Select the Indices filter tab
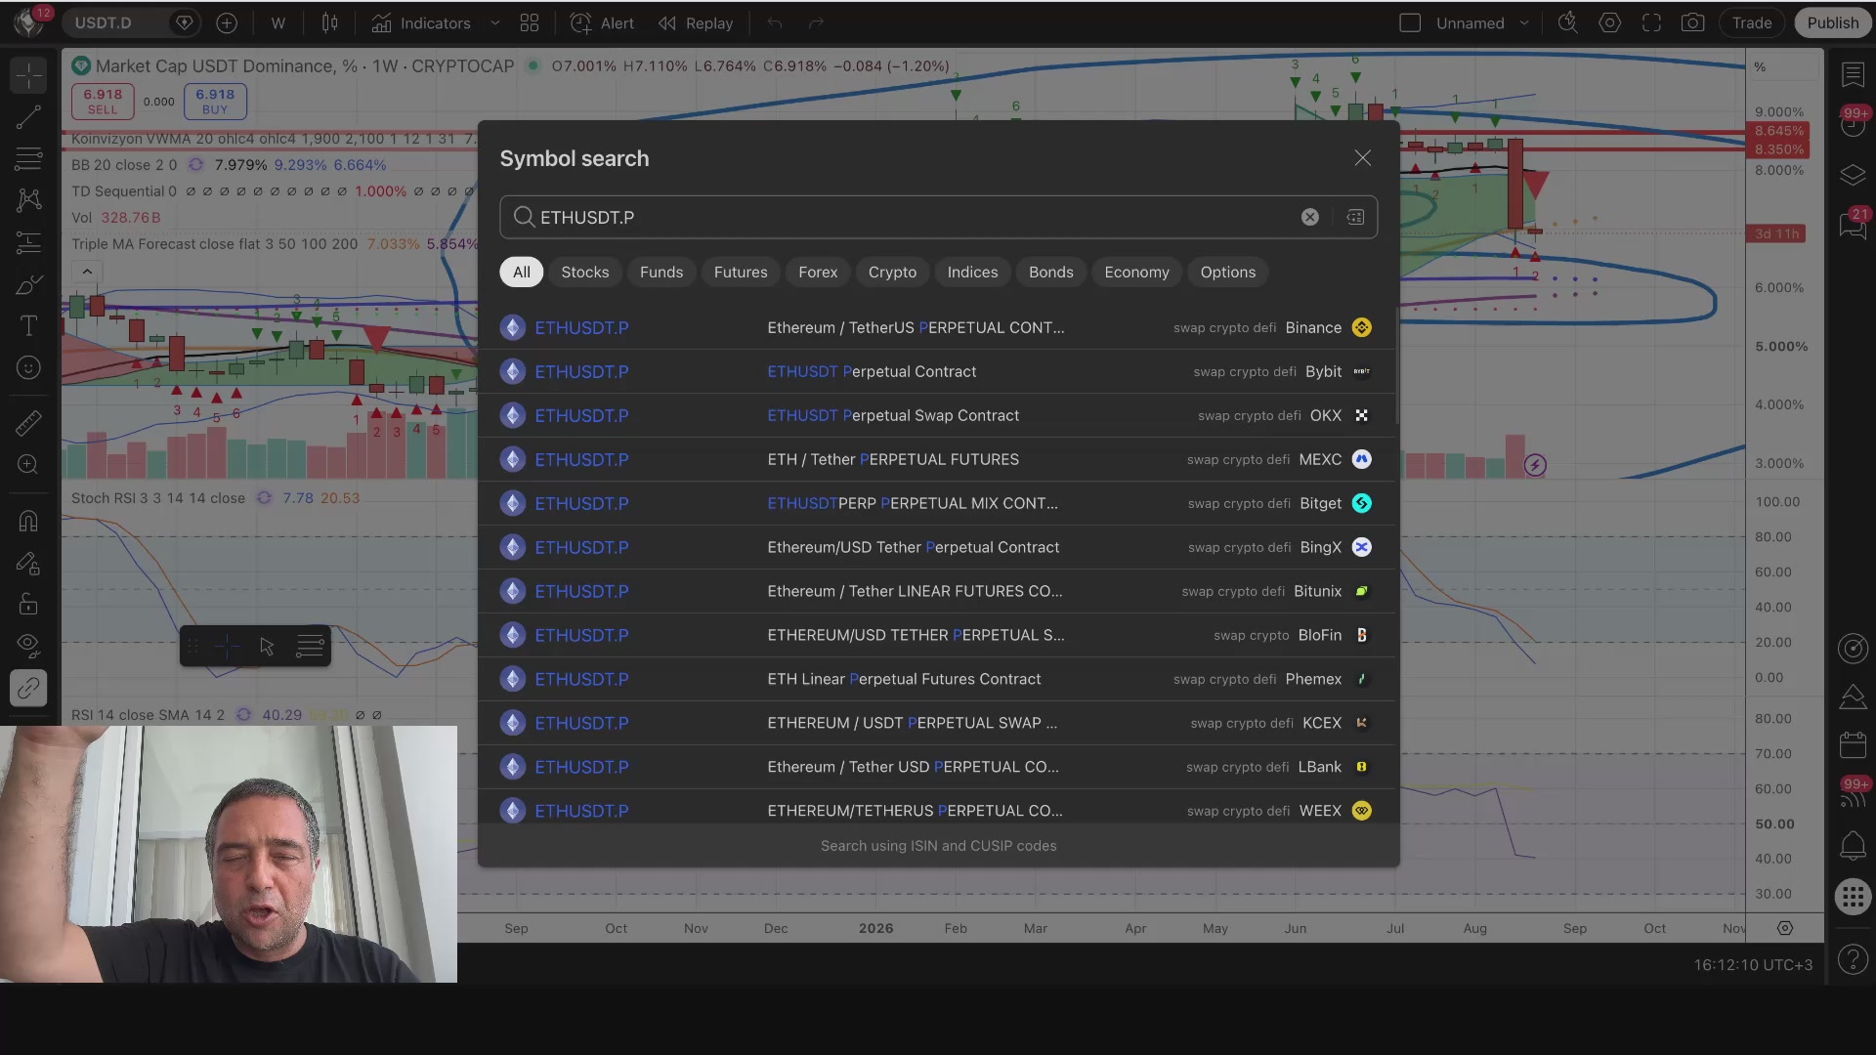The image size is (1876, 1055). pos(972,273)
